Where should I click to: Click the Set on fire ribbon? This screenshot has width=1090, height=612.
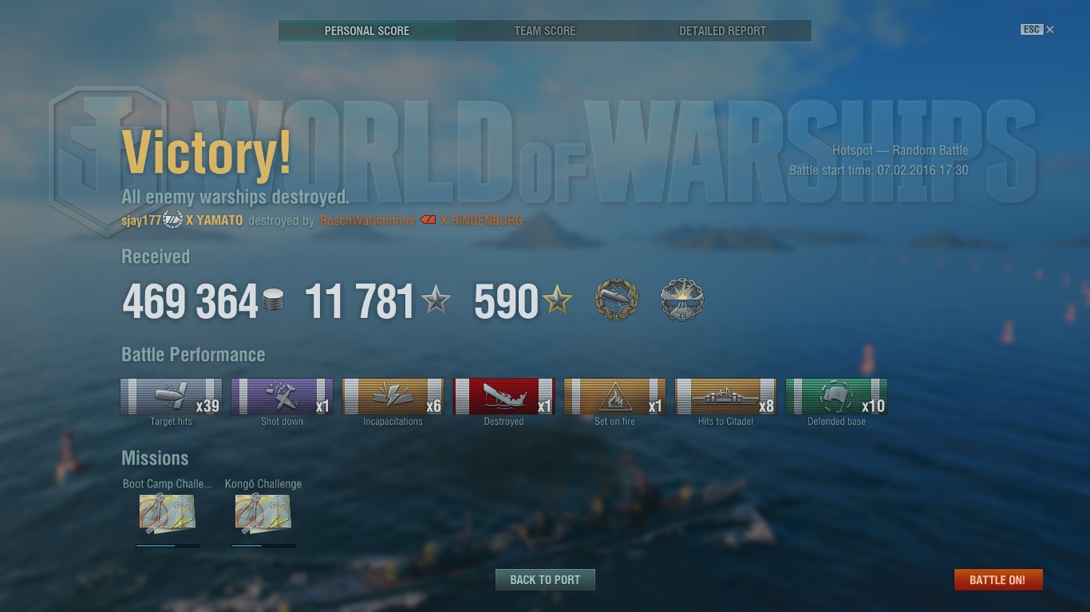click(x=614, y=396)
